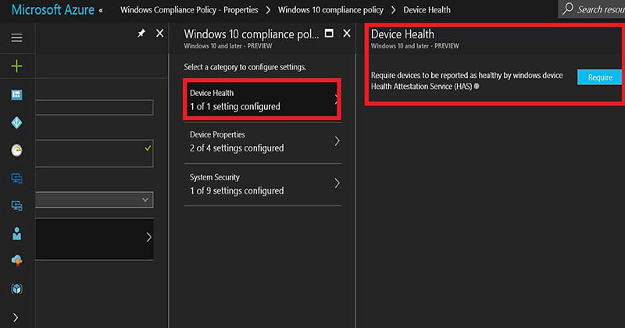The width and height of the screenshot is (625, 328).
Task: Expand more services chevron at sidebar bottom
Action: pyautogui.click(x=16, y=317)
